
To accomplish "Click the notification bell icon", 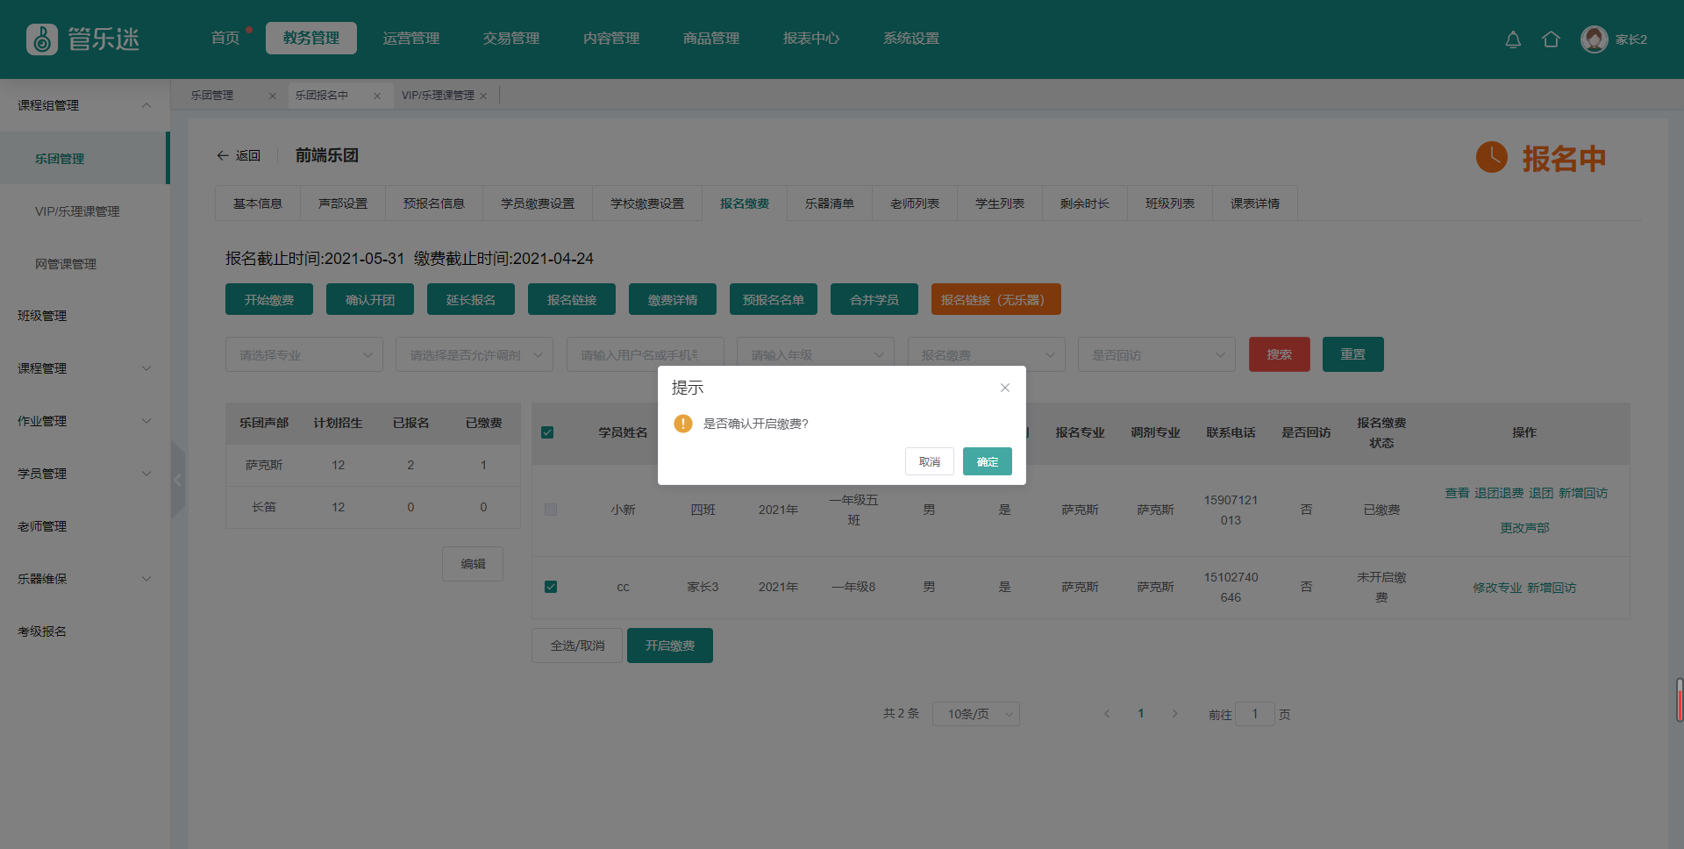I will pos(1513,39).
